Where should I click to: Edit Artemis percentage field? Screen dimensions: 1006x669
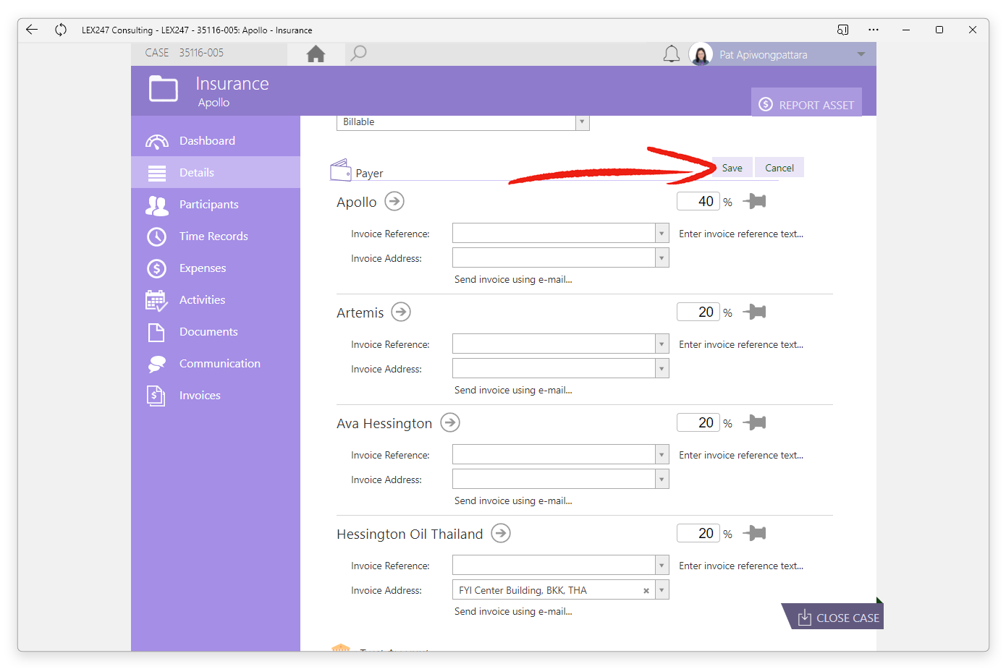(698, 312)
